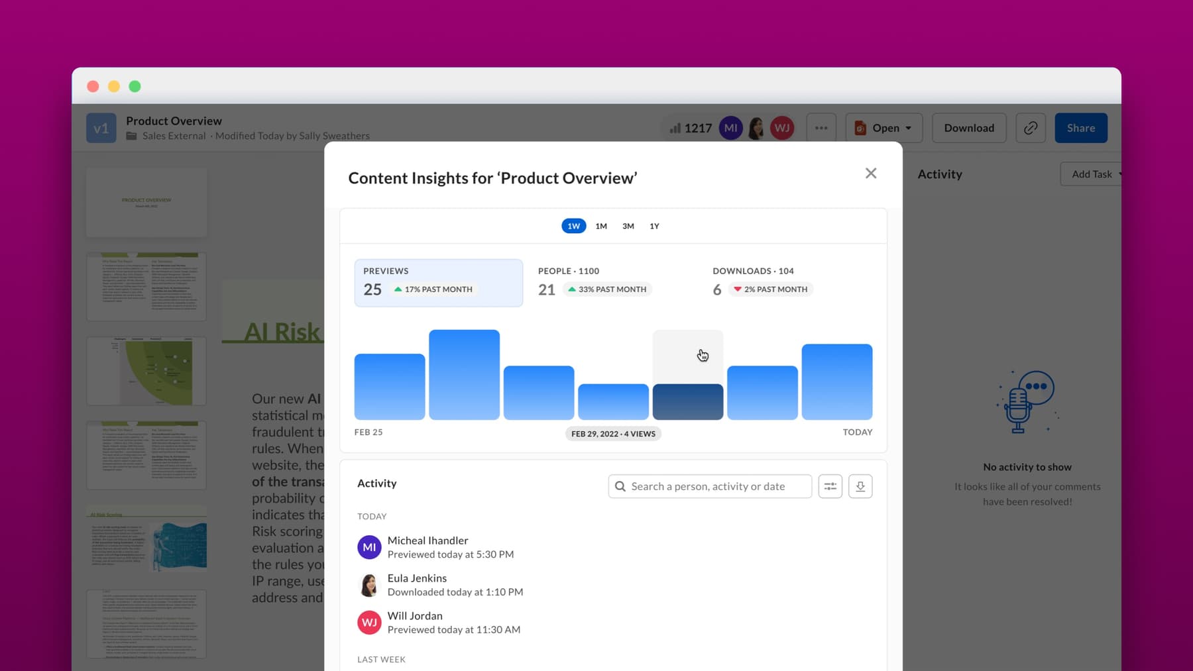Click Micheal Ihandler's avatar in activity list
Viewport: 1193px width, 671px height.
tap(369, 547)
